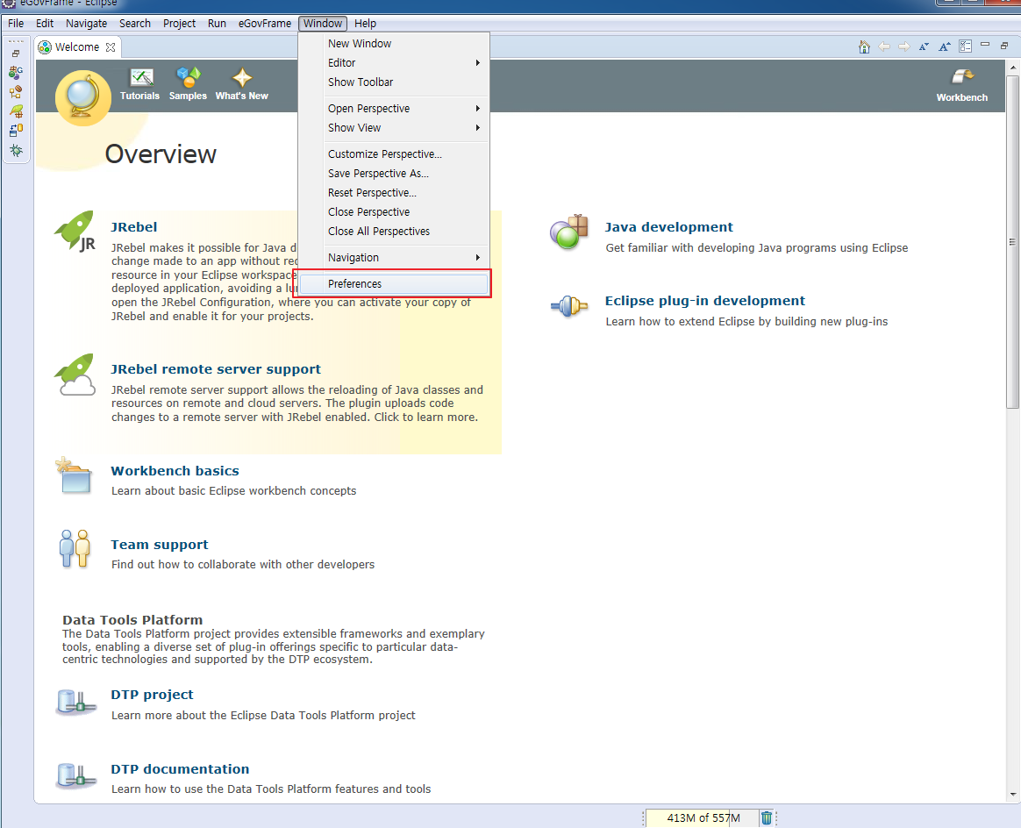Screen dimensions: 1021x828
Task: Open the Edit menu
Action: point(45,24)
